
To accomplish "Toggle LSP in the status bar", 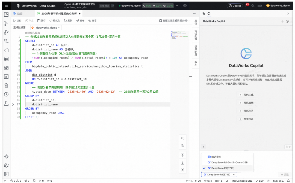I will point(260,181).
